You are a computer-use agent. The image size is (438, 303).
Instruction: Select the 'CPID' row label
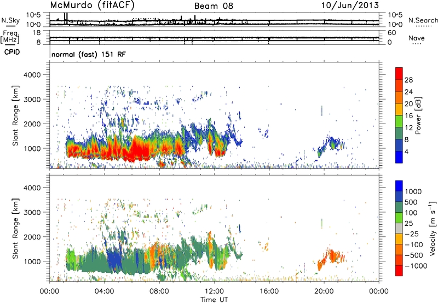pyautogui.click(x=12, y=52)
